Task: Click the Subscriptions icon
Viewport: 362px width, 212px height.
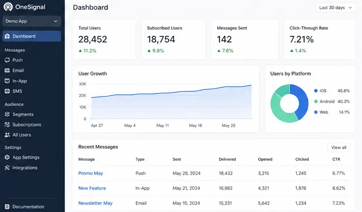Action: click(7, 125)
